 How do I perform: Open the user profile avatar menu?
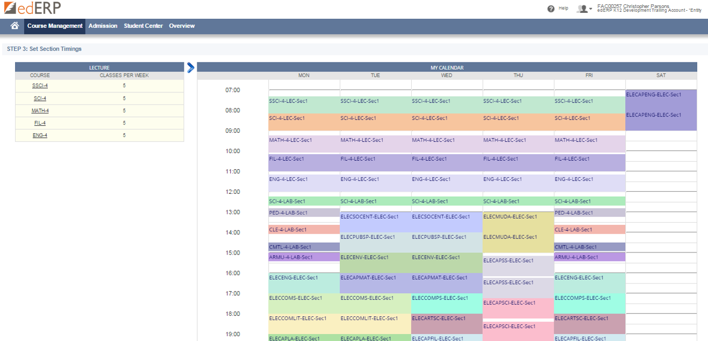pyautogui.click(x=584, y=9)
